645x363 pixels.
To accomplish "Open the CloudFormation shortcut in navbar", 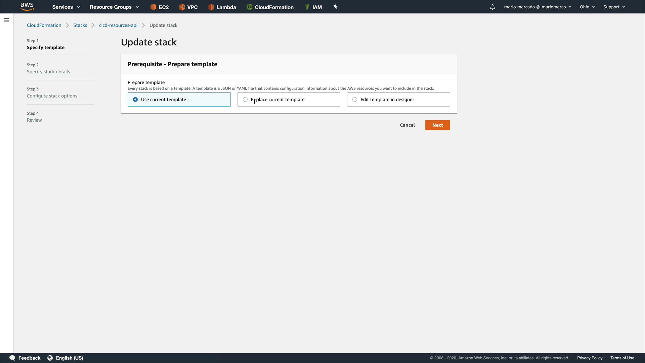I will click(x=270, y=7).
